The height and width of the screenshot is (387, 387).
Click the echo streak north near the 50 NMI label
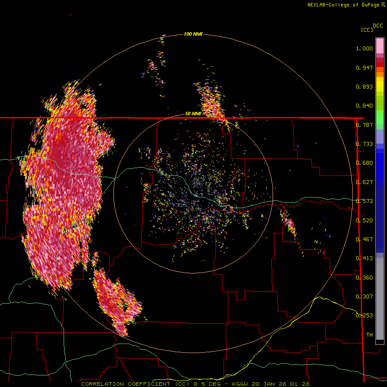(212, 104)
